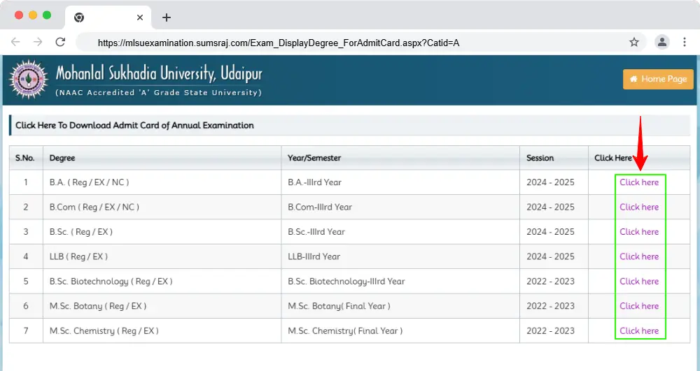Click the browser back arrow
700x371 pixels.
[x=15, y=43]
